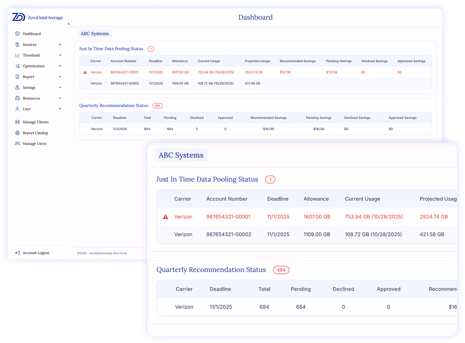The image size is (465, 343).
Task: Expand the Invoices submenu chevron
Action: pyautogui.click(x=60, y=44)
